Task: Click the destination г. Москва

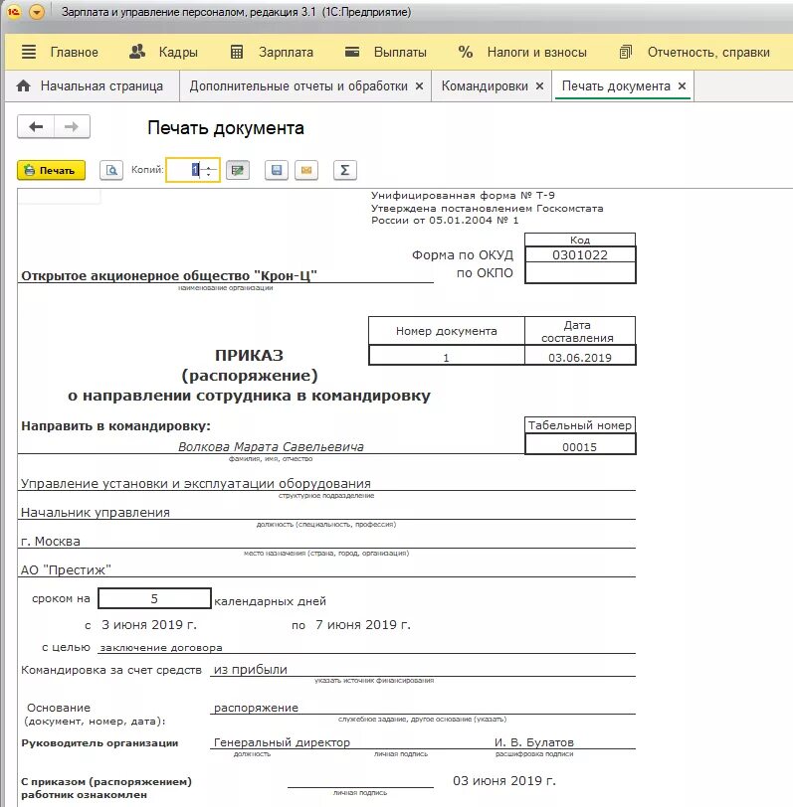Action: 51,542
